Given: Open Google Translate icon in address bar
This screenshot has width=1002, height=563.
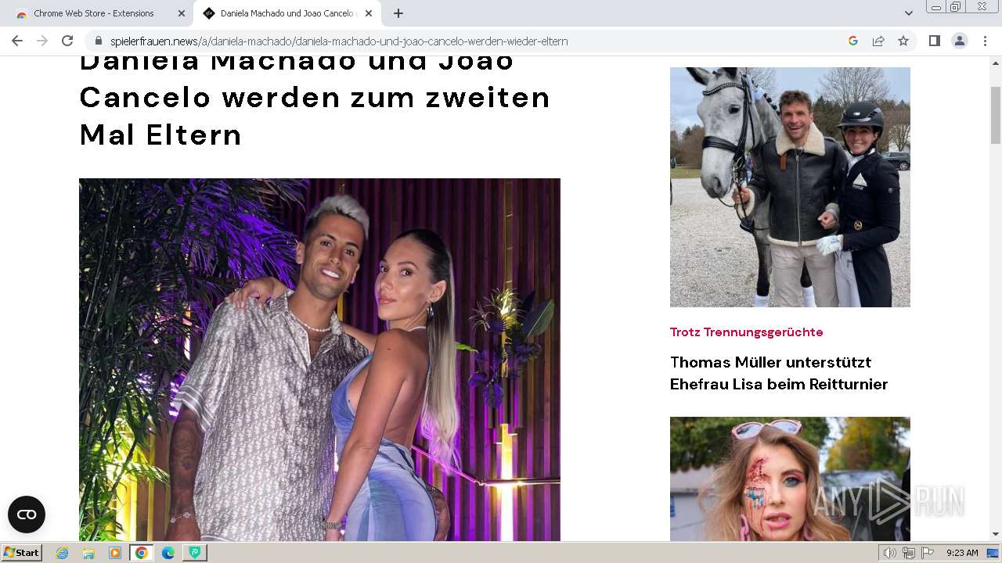Looking at the screenshot, I should 853,41.
